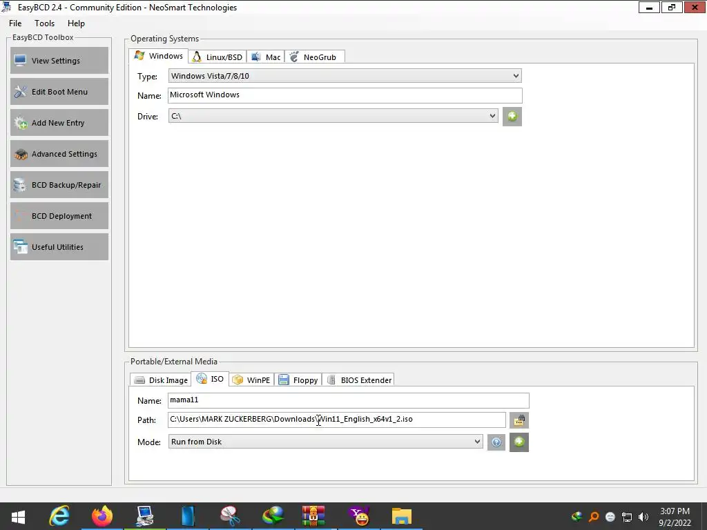Open Useful Utilities
707x530 pixels.
tap(59, 247)
